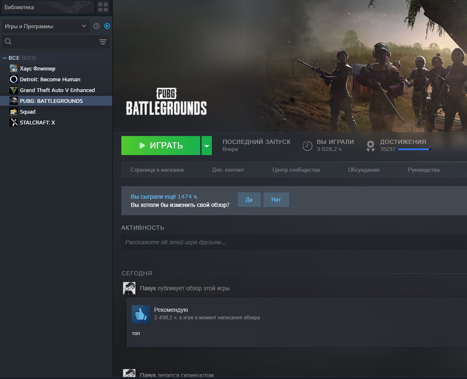The image size is (467, 379).
Task: Open the Игры и Программы filter dropdown
Action: click(x=46, y=26)
